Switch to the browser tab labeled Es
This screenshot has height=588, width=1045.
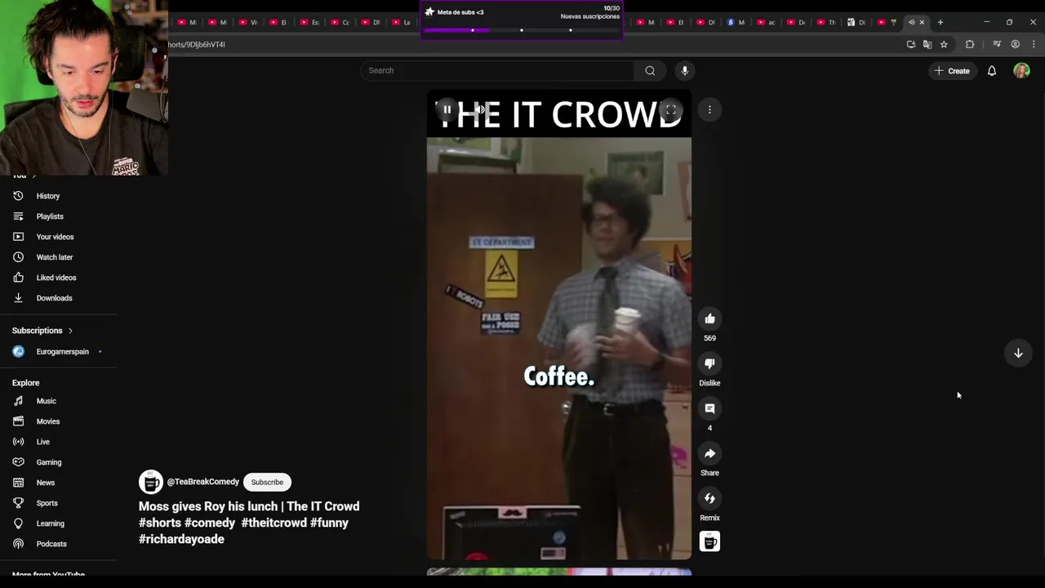click(310, 22)
